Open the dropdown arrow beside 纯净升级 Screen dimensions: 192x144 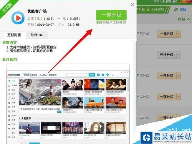[x=179, y=55]
